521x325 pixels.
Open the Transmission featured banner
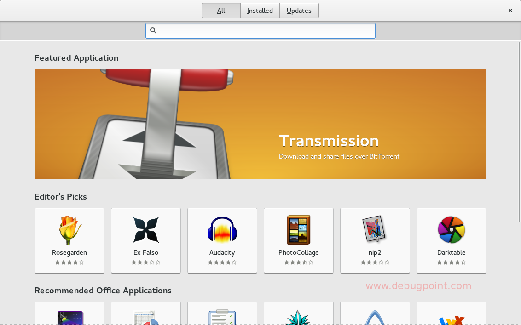pyautogui.click(x=260, y=124)
